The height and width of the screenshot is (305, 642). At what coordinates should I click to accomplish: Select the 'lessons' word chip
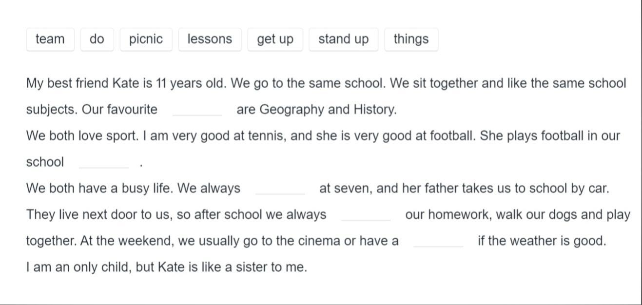(x=210, y=39)
